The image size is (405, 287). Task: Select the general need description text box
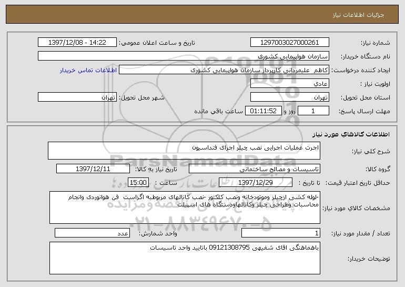tap(184, 151)
